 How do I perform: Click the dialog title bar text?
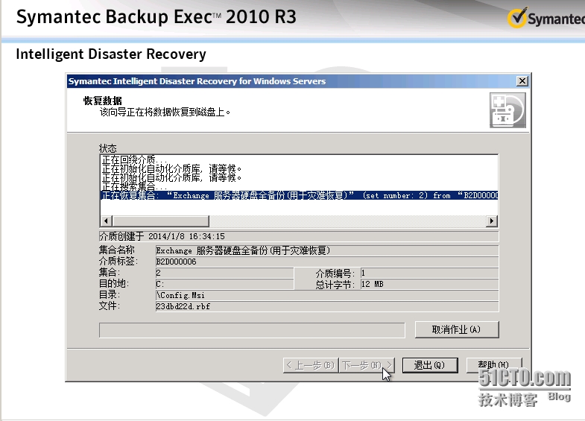point(197,81)
